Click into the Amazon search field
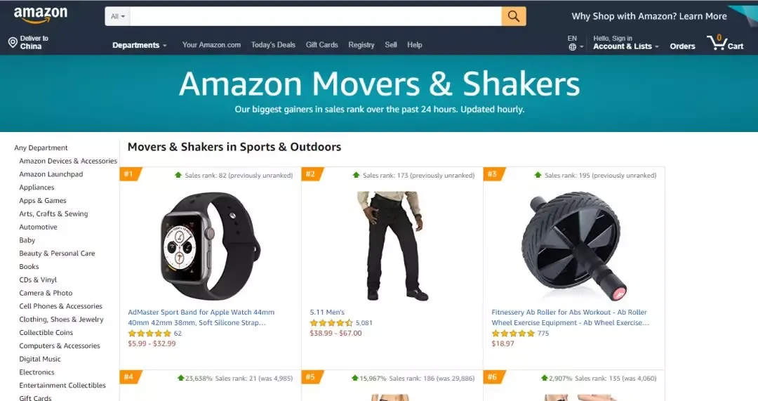This screenshot has width=758, height=401. (316, 16)
